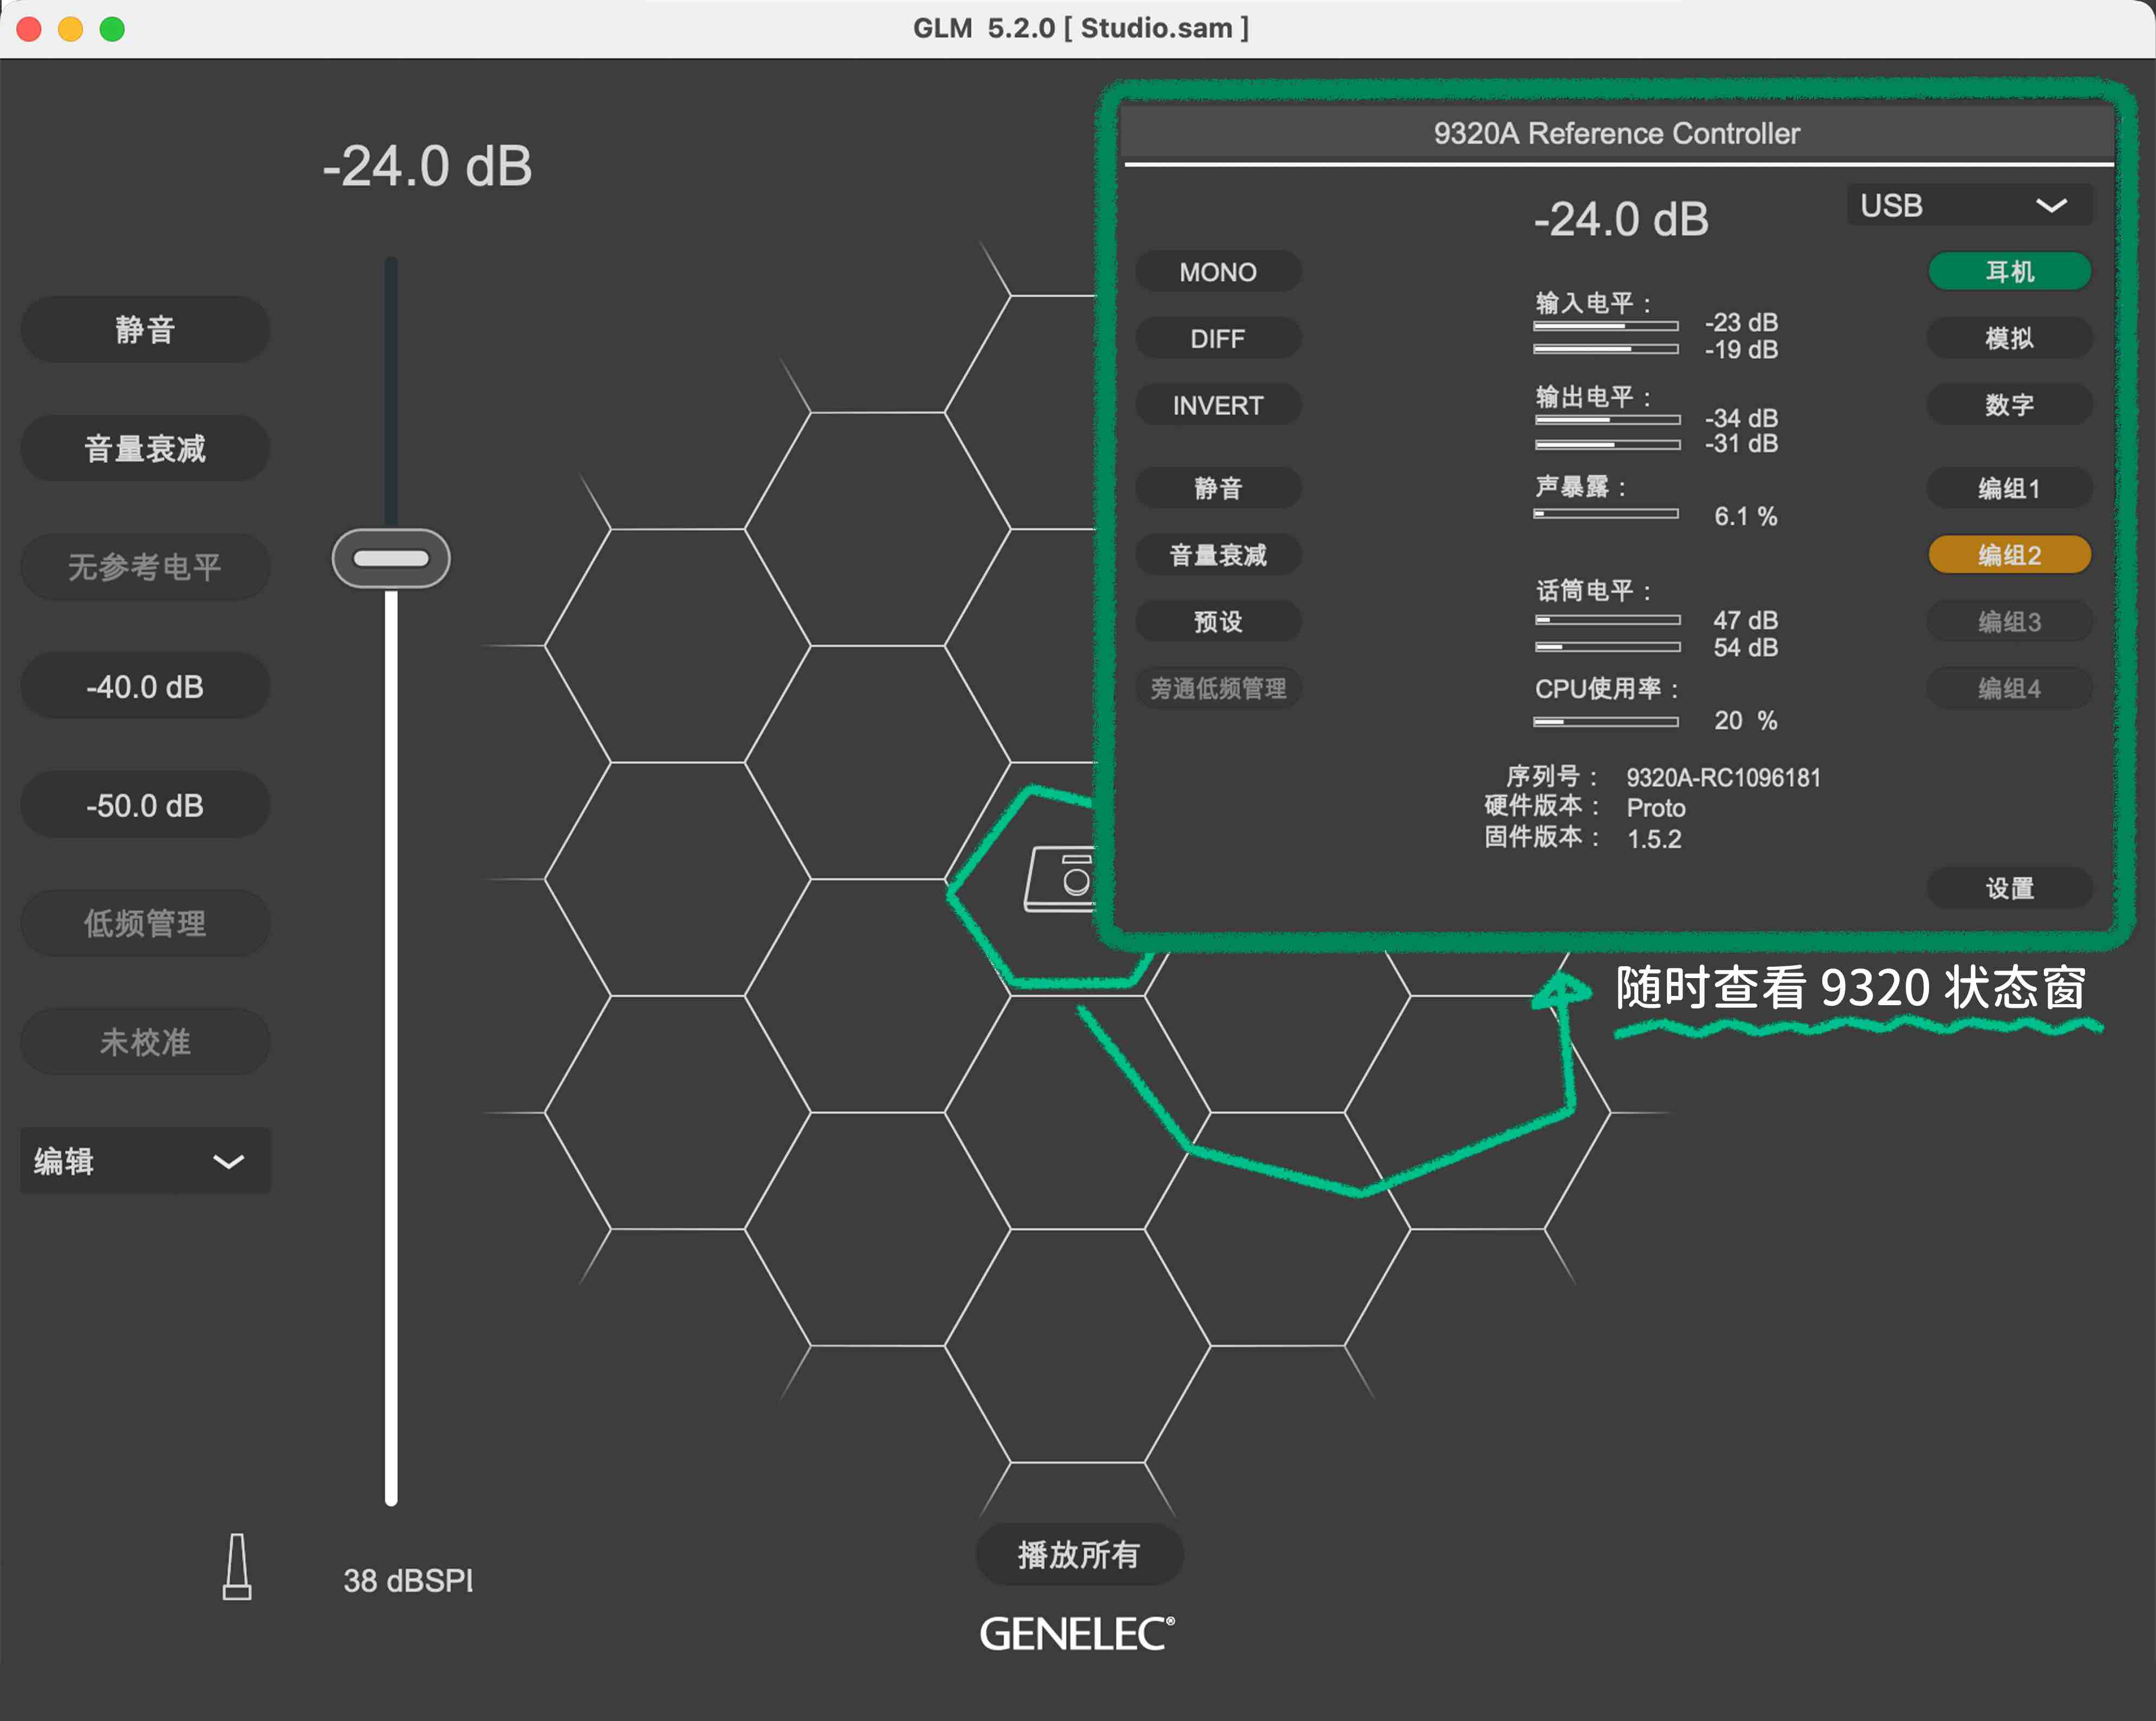Viewport: 2156px width, 1721px height.
Task: Click the 9320A controller device icon in grid
Action: pyautogui.click(x=1062, y=878)
